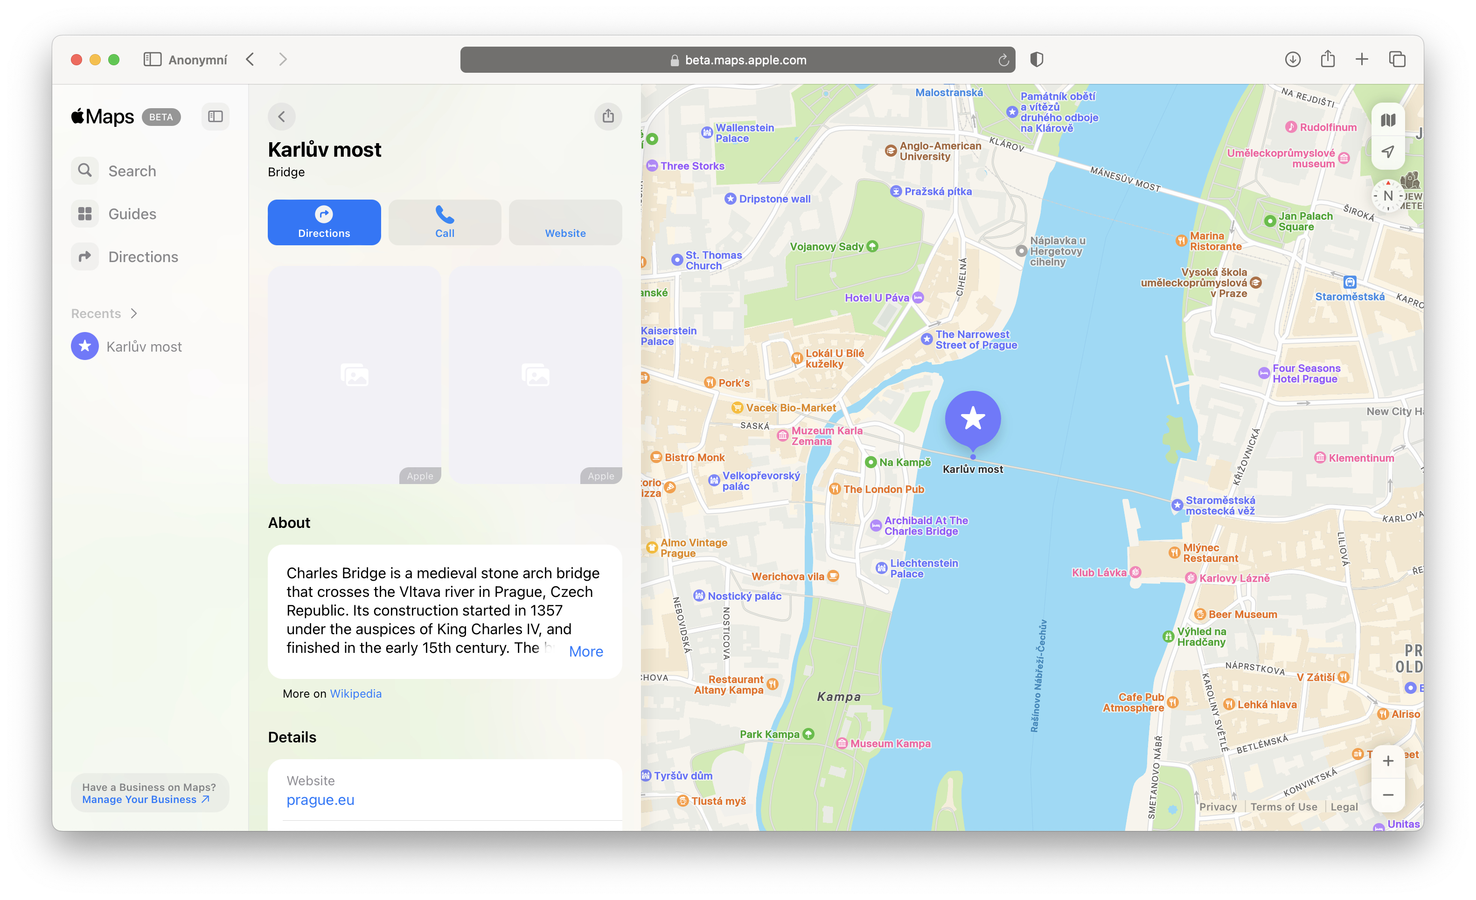Click the current location arrow on the map

(1388, 152)
